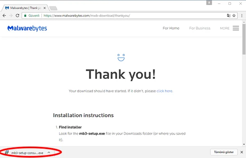Image resolution: width=246 pixels, height=158 pixels.
Task: Click the URL address bar
Action: click(130, 16)
